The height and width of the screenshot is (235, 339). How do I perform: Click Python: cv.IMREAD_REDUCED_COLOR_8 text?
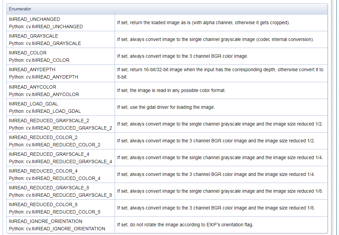[x=55, y=212]
